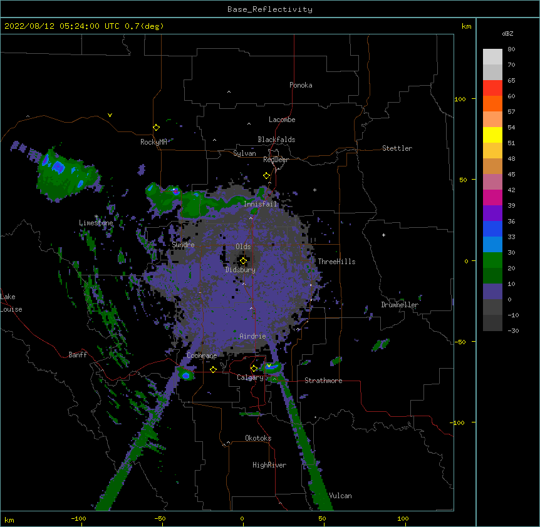Click the 100 tick on the right axis
This screenshot has width=540, height=527.
click(460, 100)
